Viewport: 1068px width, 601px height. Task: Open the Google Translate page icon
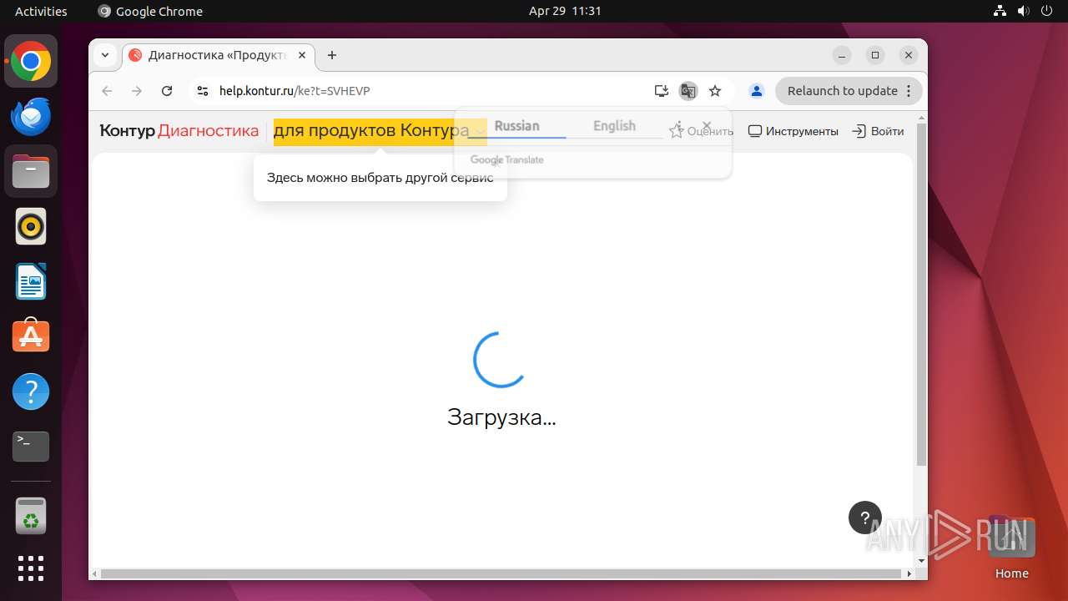[x=688, y=91]
